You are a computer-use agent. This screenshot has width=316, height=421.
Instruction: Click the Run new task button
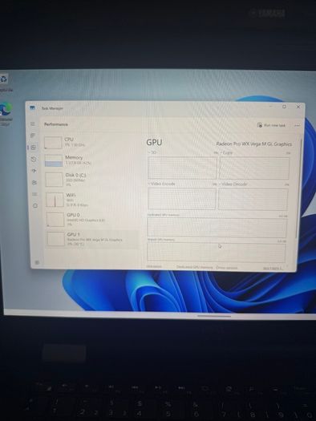pos(271,125)
